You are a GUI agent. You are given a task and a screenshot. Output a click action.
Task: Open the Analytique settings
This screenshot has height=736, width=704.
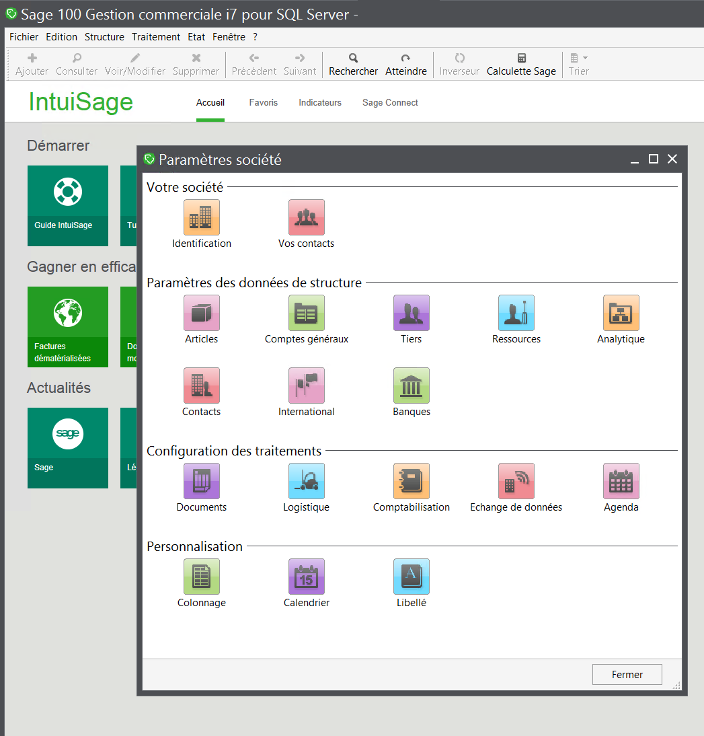(x=621, y=313)
